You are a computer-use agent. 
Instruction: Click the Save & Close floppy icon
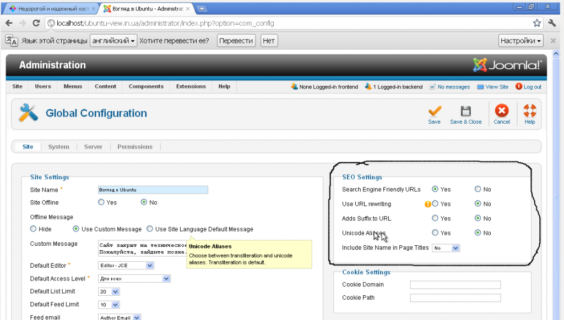pyautogui.click(x=466, y=111)
